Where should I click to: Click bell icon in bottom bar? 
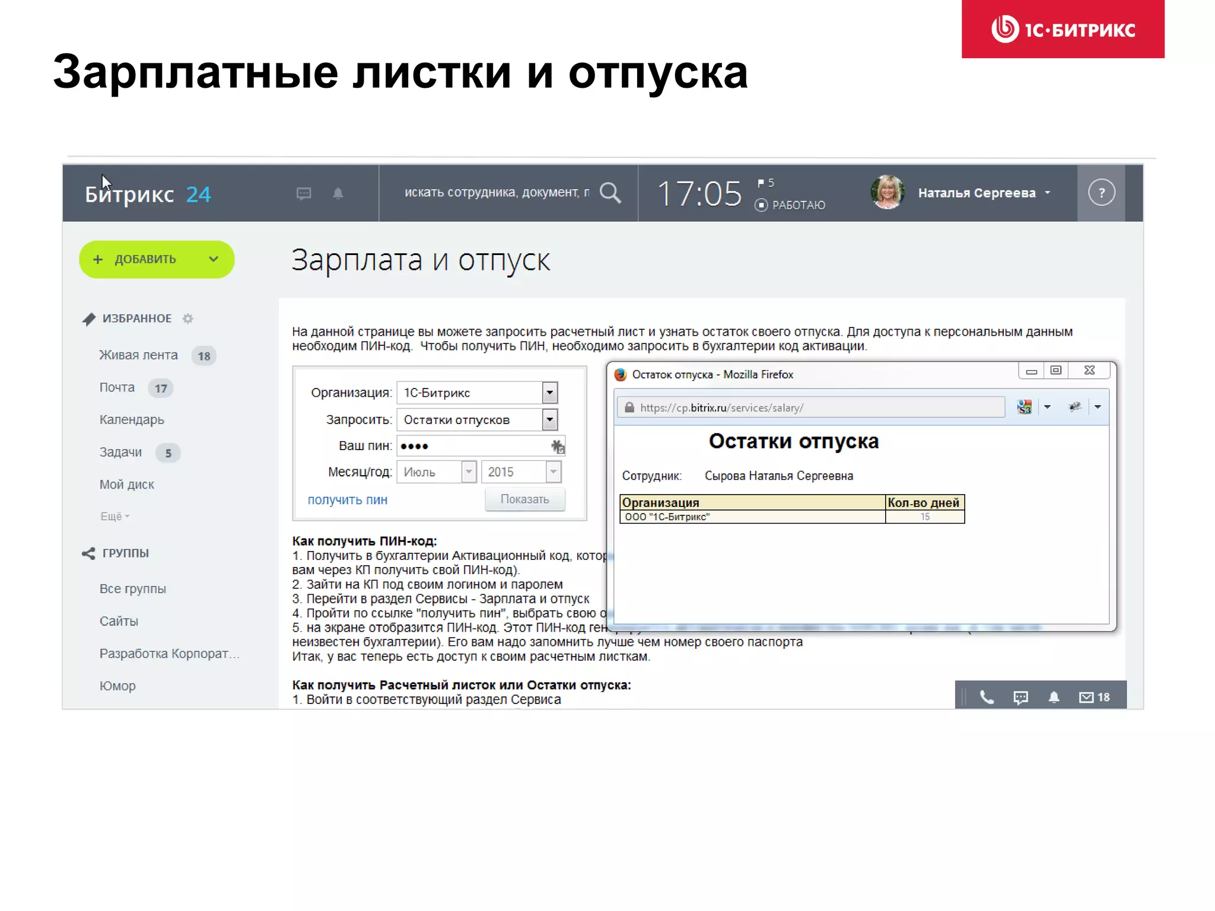coord(1054,697)
